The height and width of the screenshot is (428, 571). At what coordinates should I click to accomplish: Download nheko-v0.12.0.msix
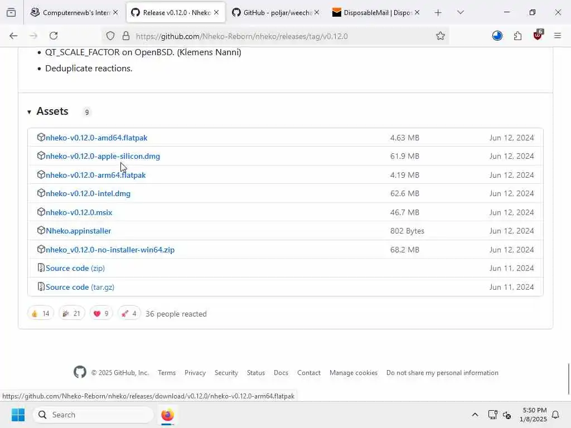click(79, 212)
